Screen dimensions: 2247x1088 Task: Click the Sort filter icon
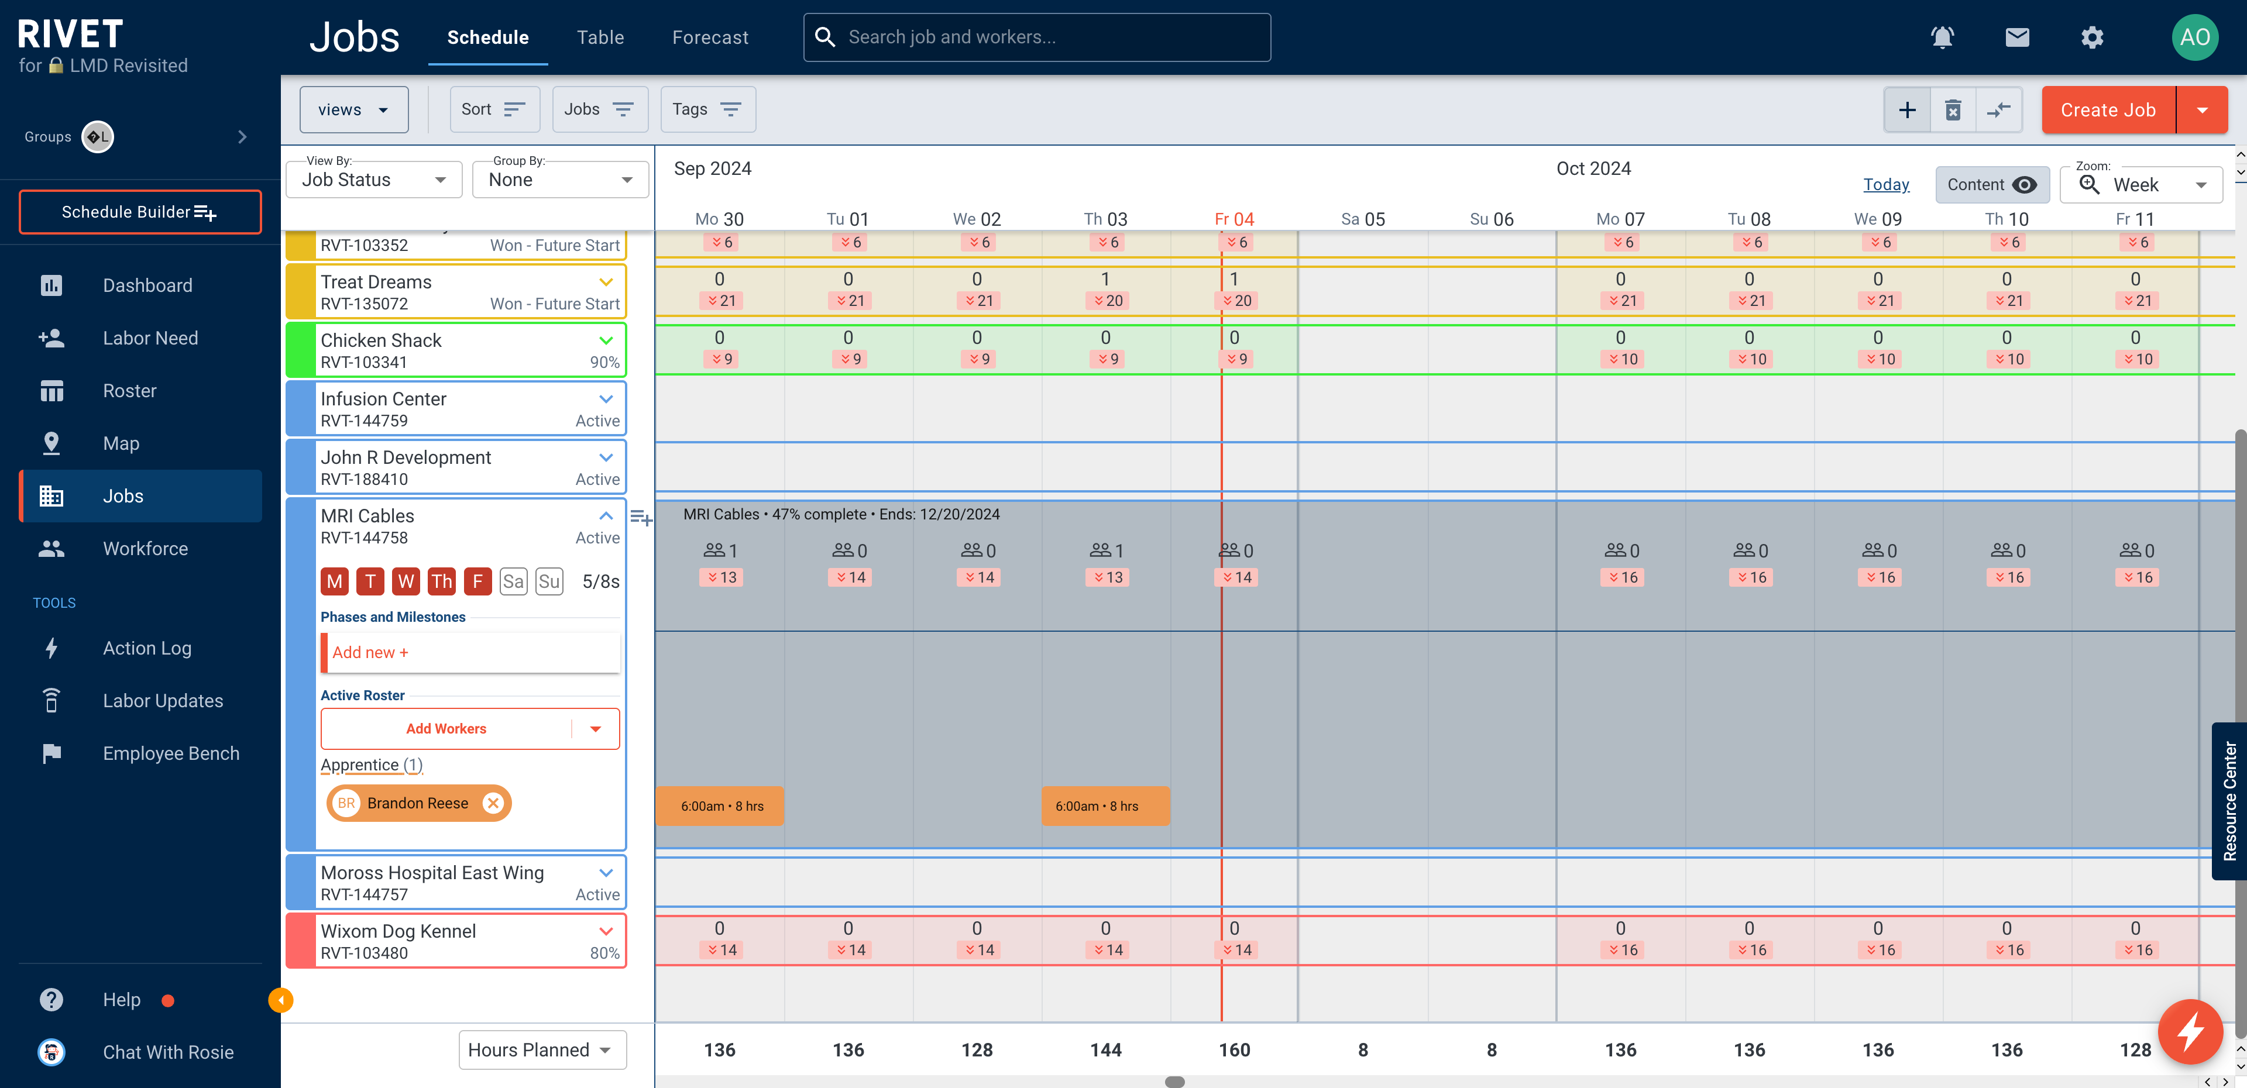click(x=515, y=109)
